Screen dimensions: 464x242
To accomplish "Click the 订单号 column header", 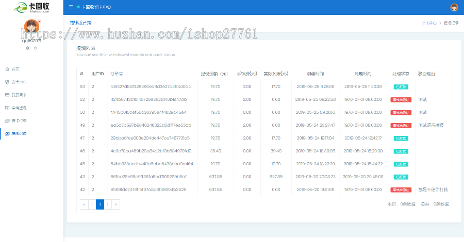I will click(x=117, y=74).
